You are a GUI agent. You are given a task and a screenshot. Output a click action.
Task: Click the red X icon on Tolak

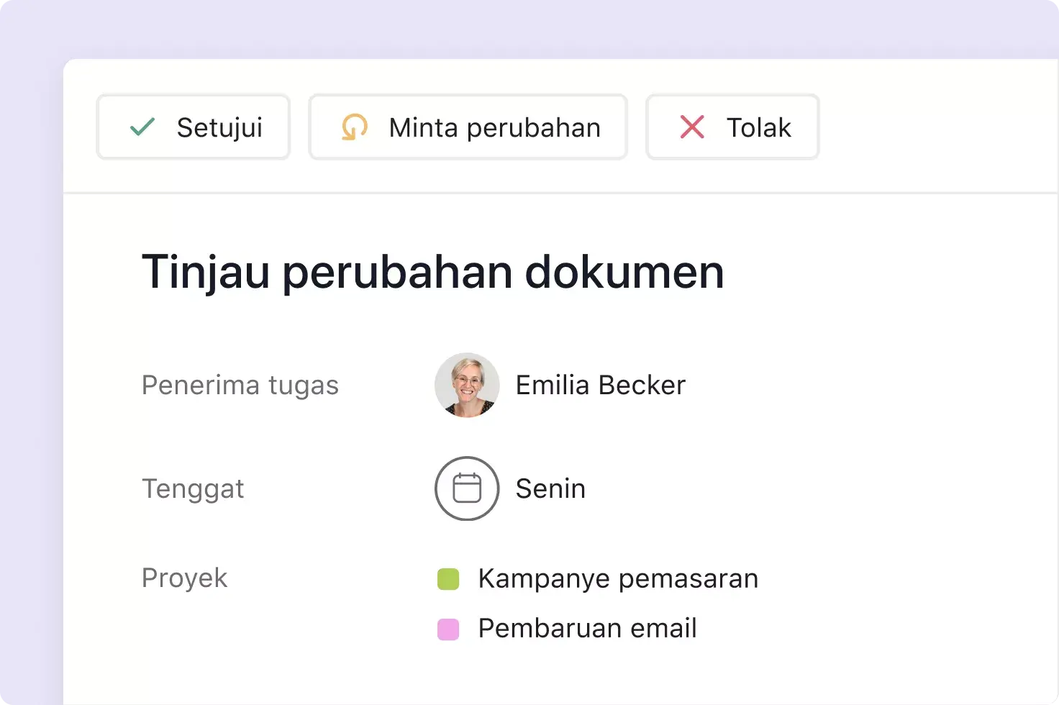tap(691, 127)
